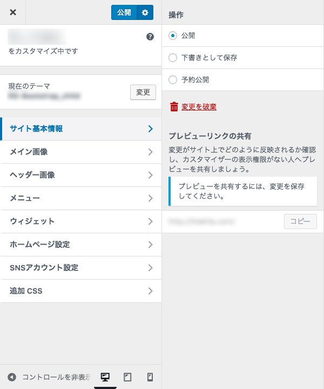
Task: Select the 公開 radio button
Action: pyautogui.click(x=173, y=36)
